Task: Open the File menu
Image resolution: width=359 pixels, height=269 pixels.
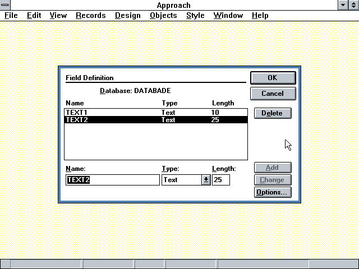Action: coord(11,15)
